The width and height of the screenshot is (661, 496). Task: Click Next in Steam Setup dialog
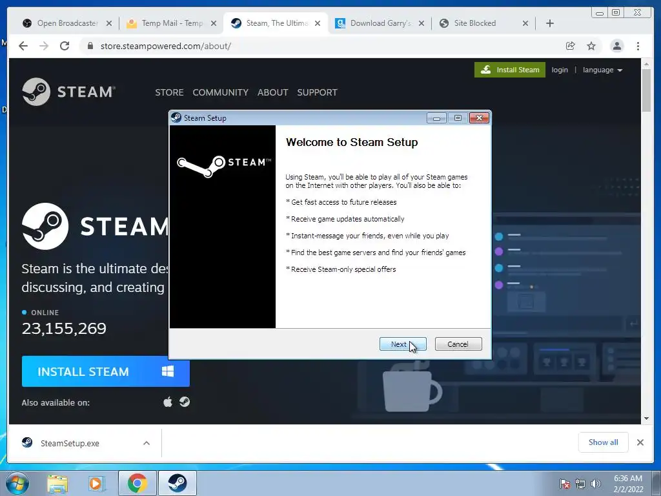(403, 344)
